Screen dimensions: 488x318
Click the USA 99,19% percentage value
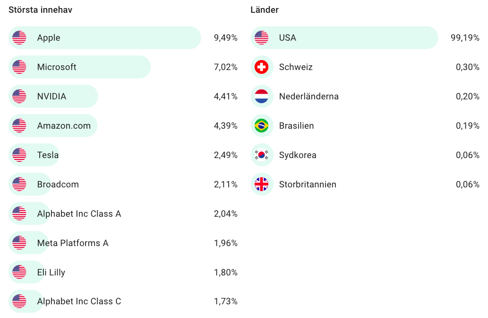click(465, 38)
